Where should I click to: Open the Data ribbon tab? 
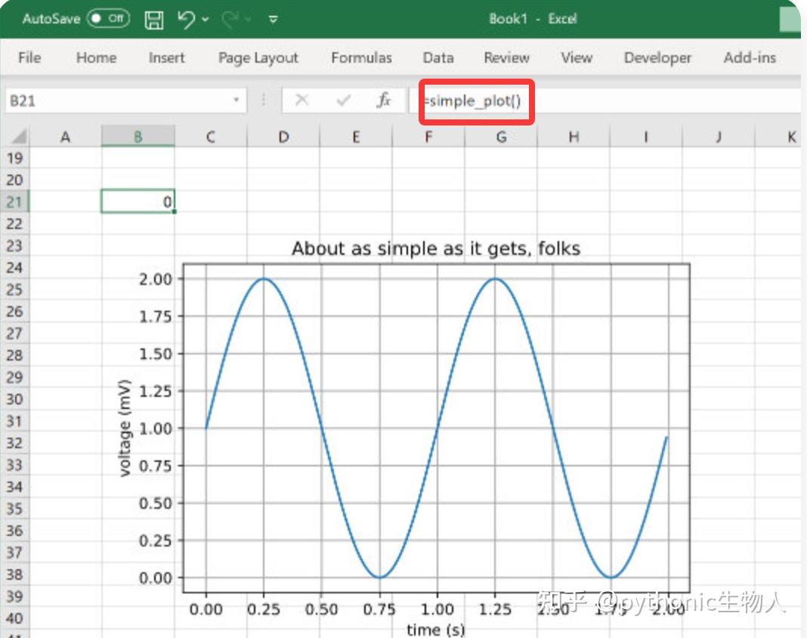(x=438, y=57)
